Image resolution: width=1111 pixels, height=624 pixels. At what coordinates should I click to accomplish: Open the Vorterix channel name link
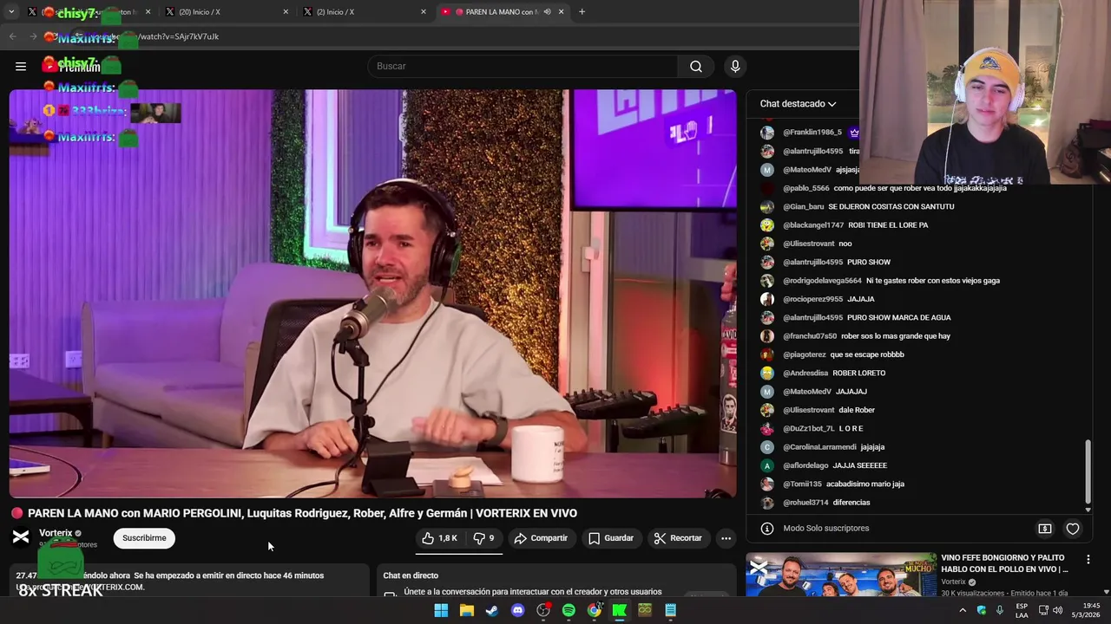(x=56, y=533)
